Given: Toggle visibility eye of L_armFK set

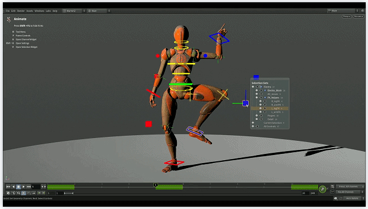Looking at the screenshot, I should (x=260, y=112).
